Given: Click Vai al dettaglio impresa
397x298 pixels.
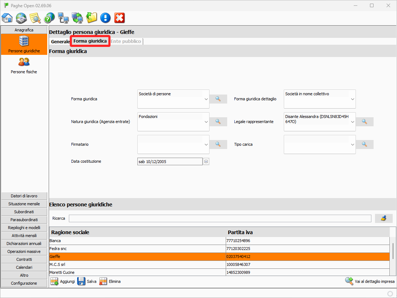Looking at the screenshot, I should point(370,281).
